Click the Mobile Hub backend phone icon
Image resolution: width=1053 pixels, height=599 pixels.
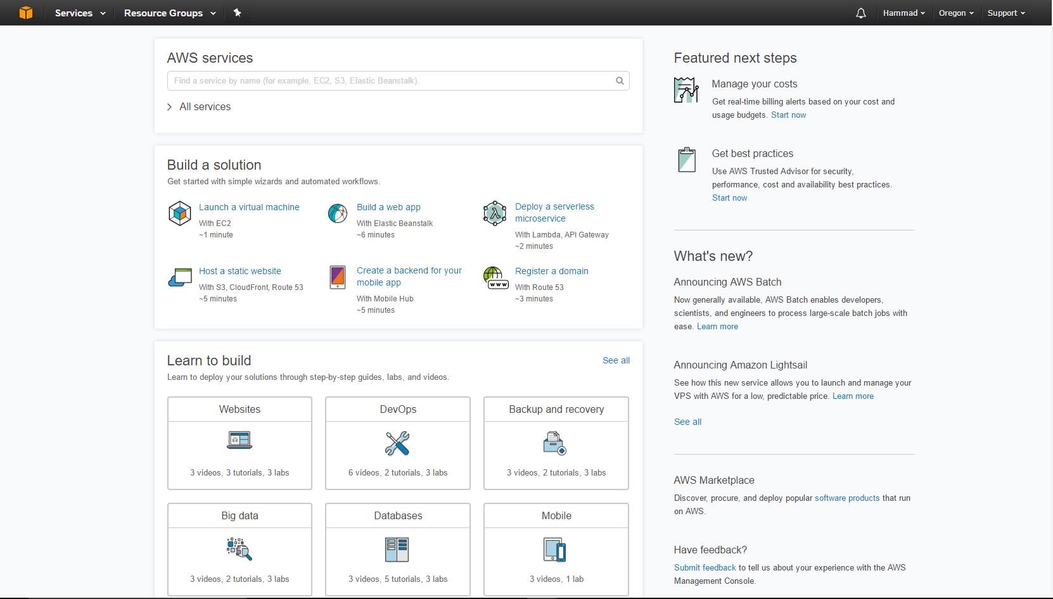pyautogui.click(x=338, y=277)
